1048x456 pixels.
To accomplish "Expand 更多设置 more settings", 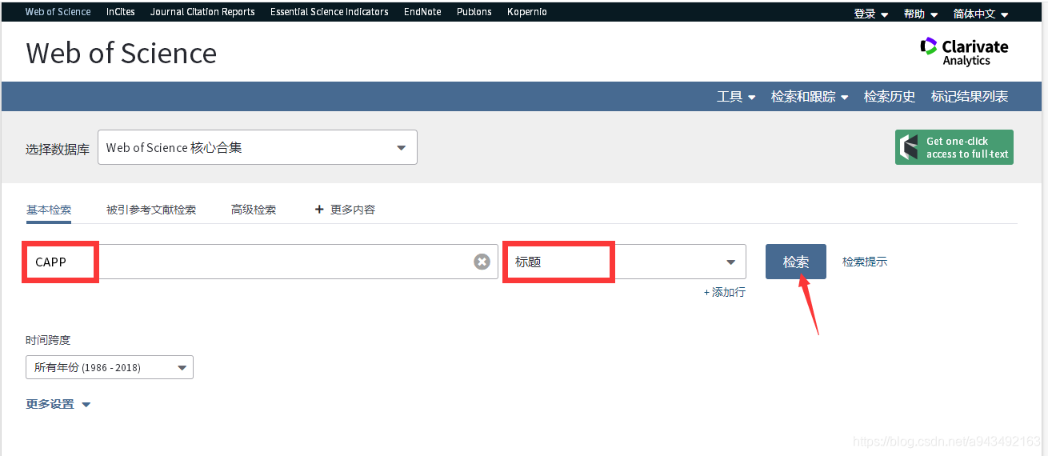I will click(x=58, y=405).
